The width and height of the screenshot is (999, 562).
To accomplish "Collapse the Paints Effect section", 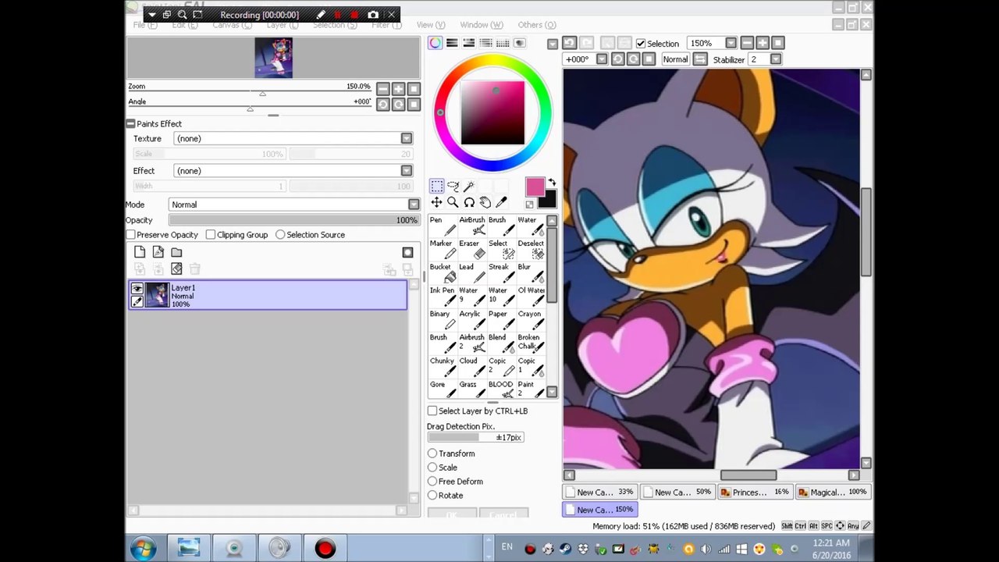I will click(x=130, y=123).
